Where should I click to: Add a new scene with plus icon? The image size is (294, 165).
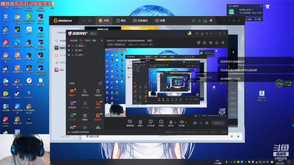(102, 40)
